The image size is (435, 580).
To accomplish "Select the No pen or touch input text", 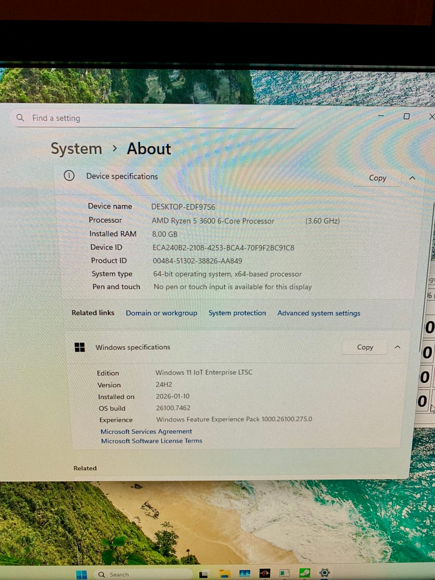I will [233, 287].
